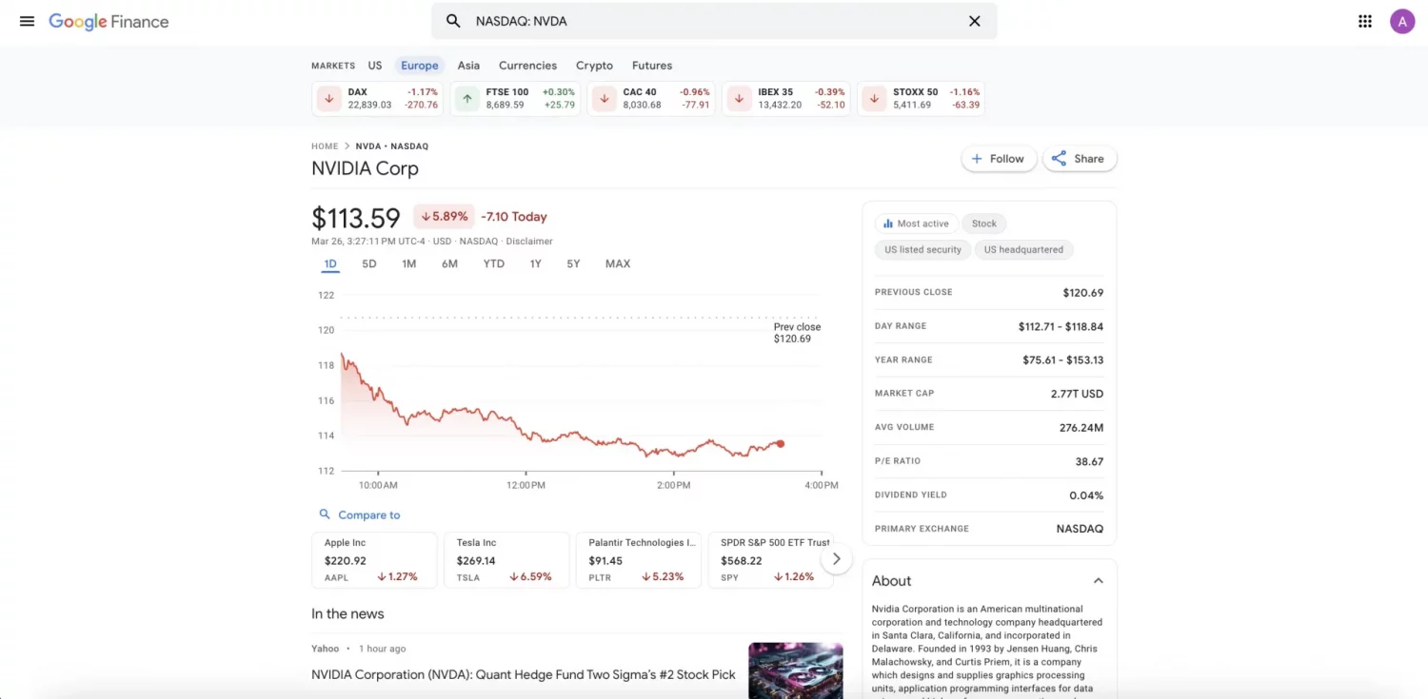This screenshot has height=699, width=1428.
Task: Open the IBEX 35 index card
Action: [786, 99]
